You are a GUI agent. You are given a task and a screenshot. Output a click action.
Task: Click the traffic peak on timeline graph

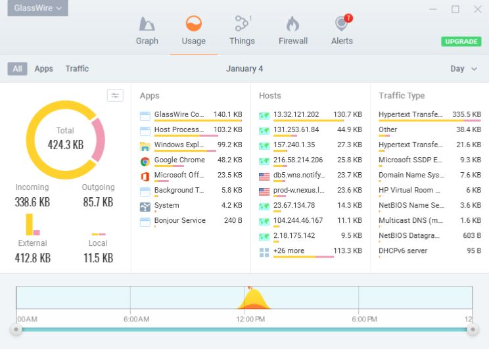[x=254, y=300]
